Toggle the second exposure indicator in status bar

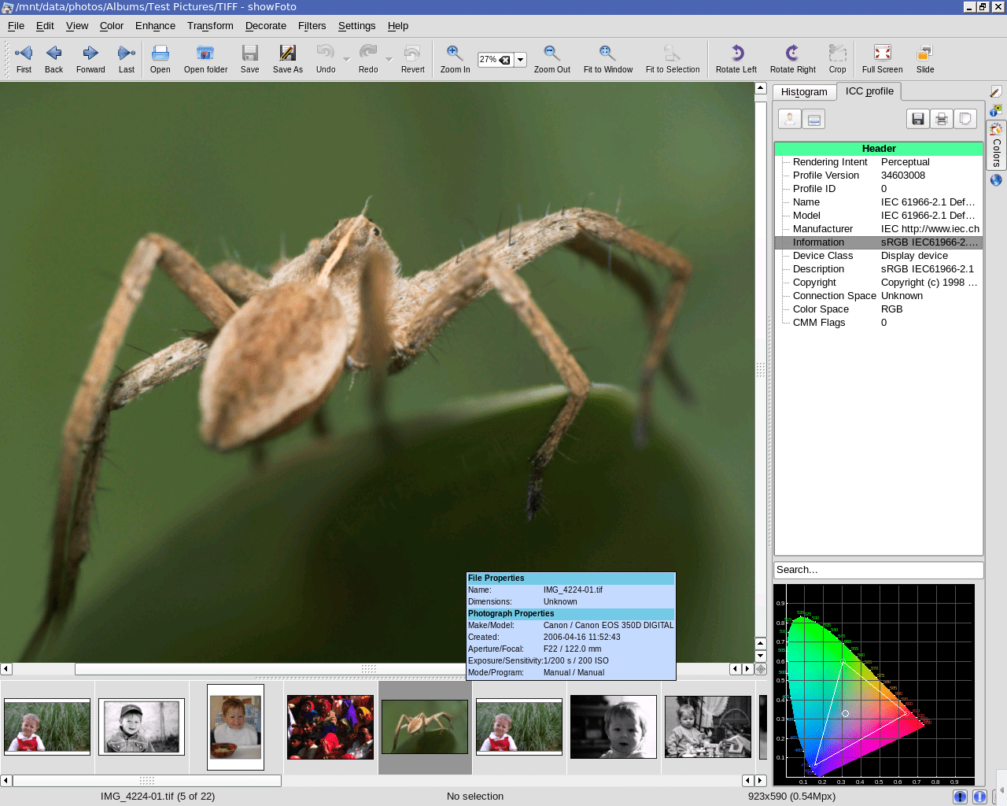click(979, 797)
